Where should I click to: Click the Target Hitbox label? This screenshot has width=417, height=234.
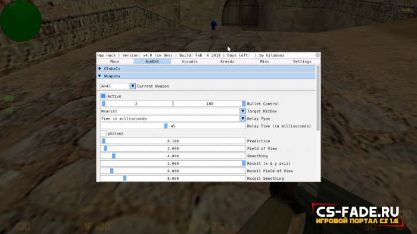(262, 111)
